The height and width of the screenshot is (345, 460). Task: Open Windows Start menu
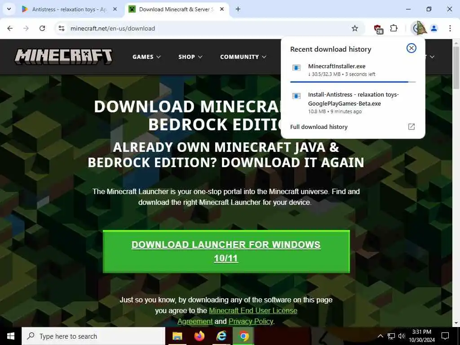(x=11, y=336)
